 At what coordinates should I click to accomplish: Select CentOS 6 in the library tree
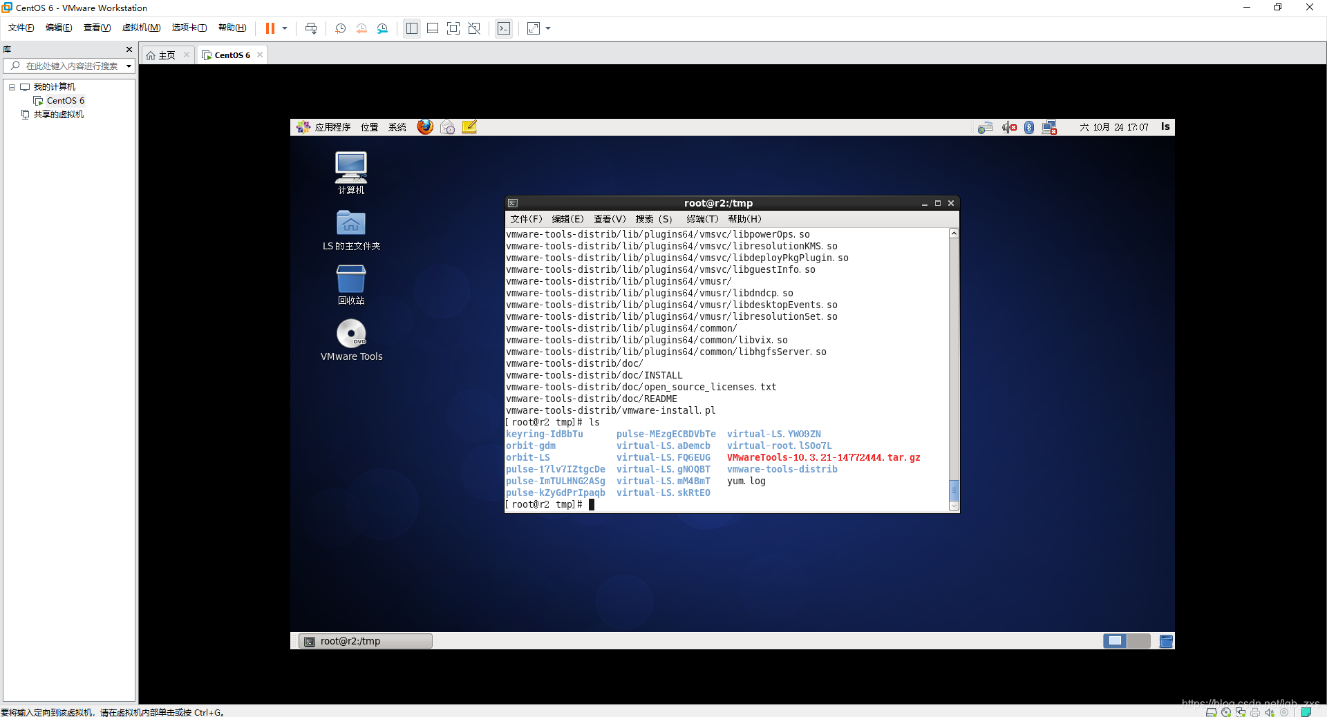pos(66,101)
